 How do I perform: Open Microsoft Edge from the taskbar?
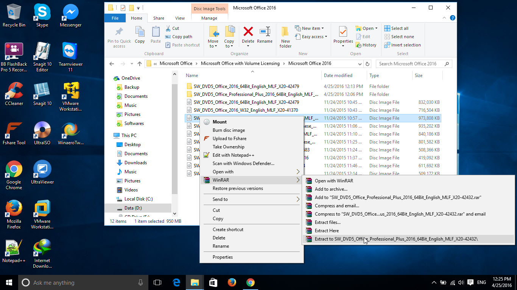tap(176, 282)
